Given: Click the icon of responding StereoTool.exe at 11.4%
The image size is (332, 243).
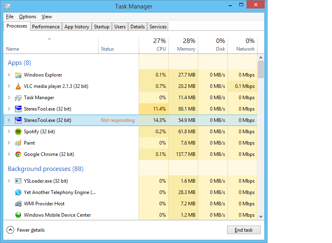Looking at the screenshot, I should [18, 109].
